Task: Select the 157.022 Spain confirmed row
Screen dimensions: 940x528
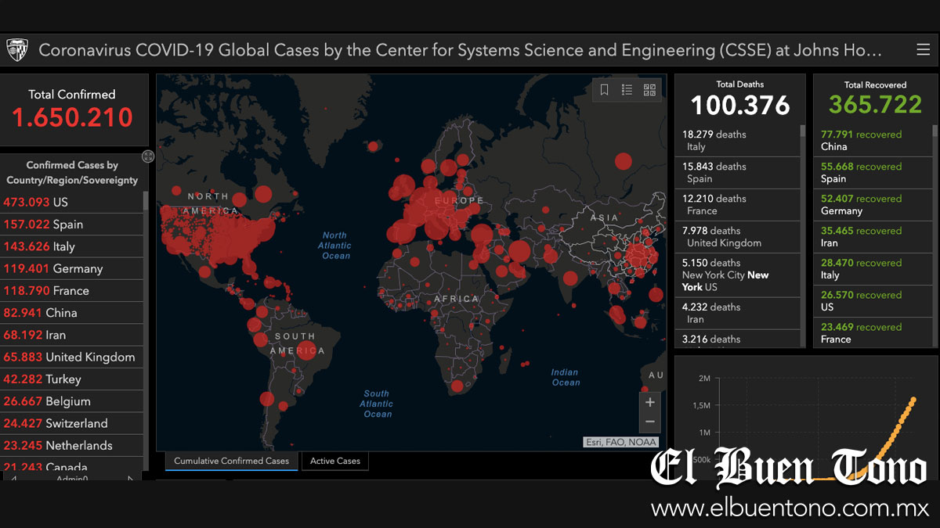Action: (72, 224)
